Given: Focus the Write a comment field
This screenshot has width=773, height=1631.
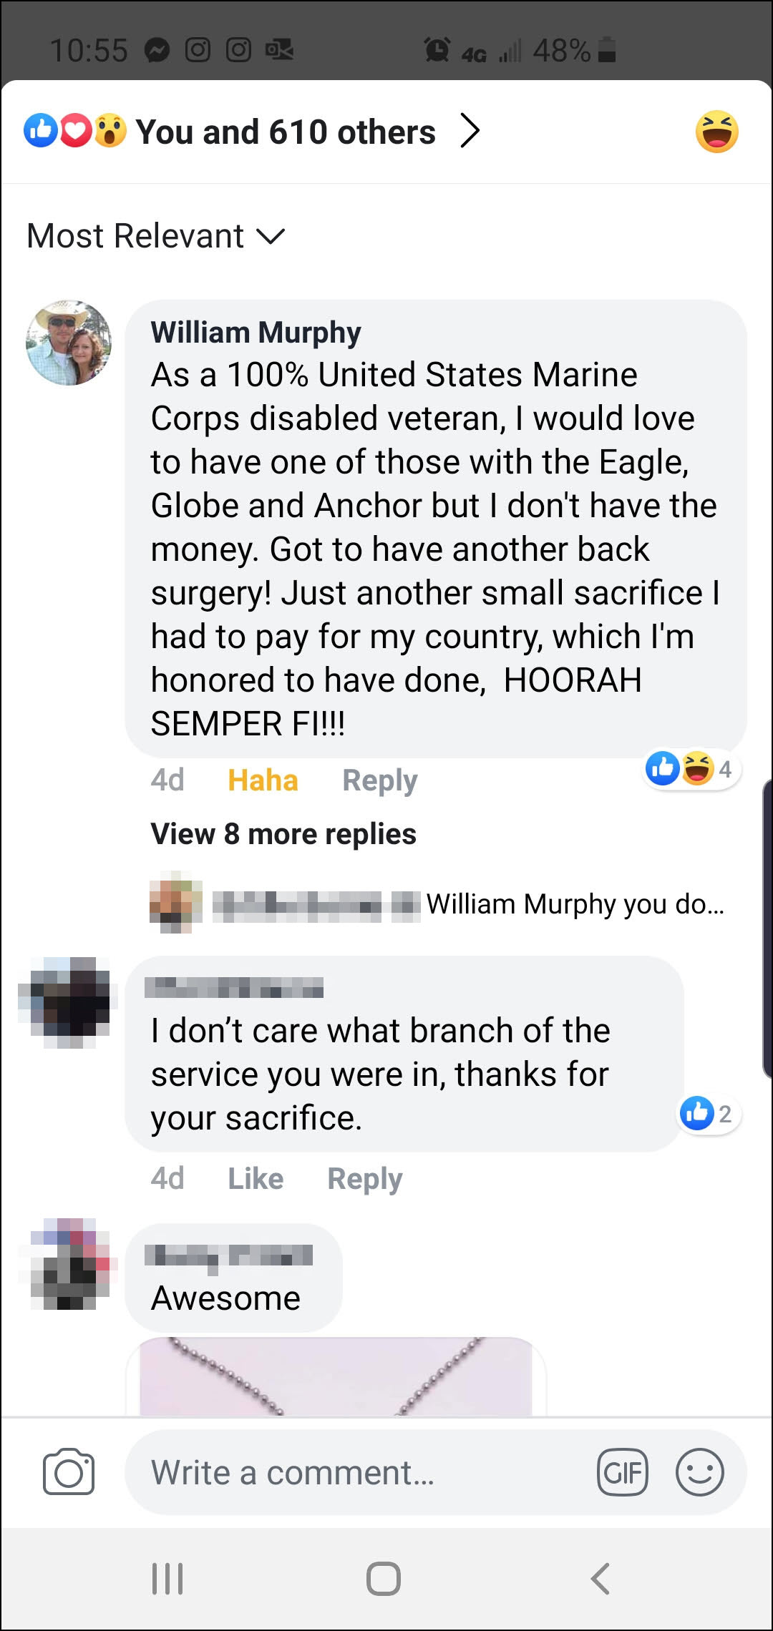Looking at the screenshot, I should (358, 1472).
